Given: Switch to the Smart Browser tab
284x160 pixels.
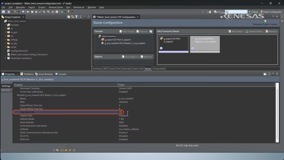Looking at the screenshot, I should coord(44,74).
